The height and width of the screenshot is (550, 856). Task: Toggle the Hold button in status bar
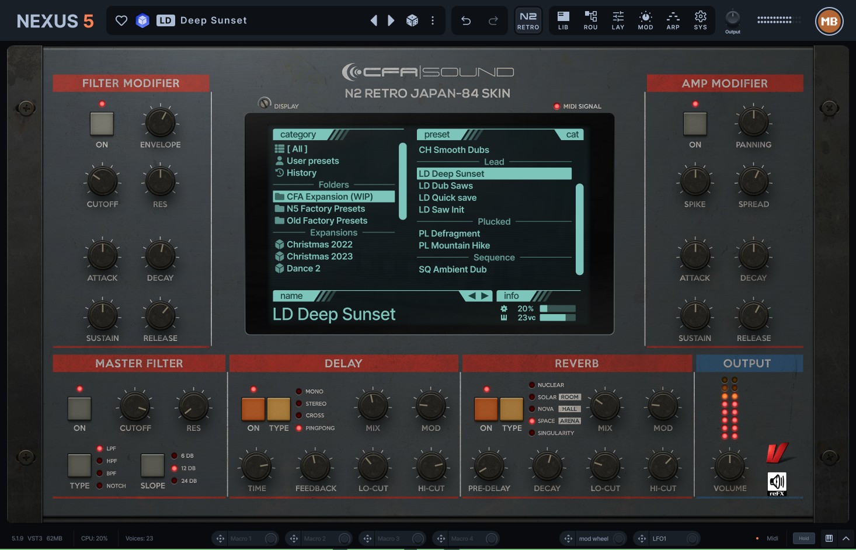pos(804,538)
